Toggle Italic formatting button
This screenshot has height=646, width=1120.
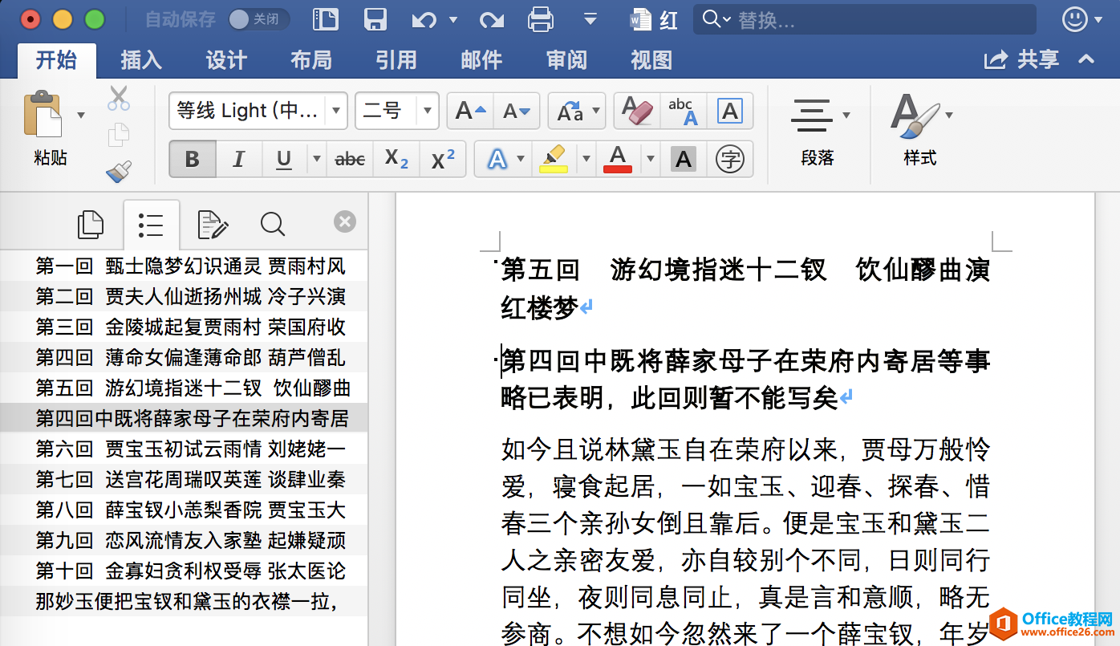[238, 159]
